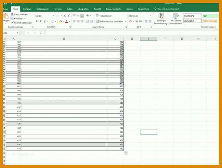Align text to the bottom of the cell
This screenshot has width=222, height=168.
coord(82,16)
